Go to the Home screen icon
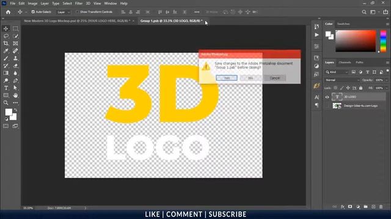The width and height of the screenshot is (391, 219). click(x=8, y=12)
